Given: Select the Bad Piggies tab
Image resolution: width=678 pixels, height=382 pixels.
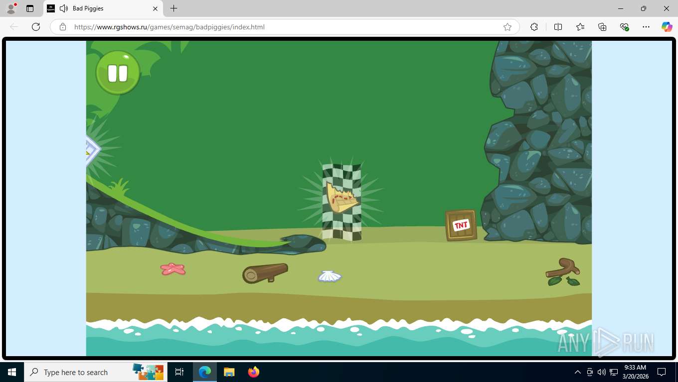Looking at the screenshot, I should click(x=103, y=8).
